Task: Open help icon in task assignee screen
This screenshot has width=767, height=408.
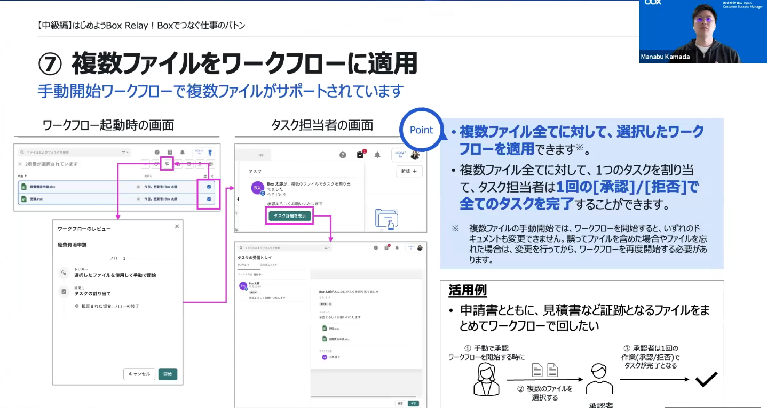Action: point(343,155)
